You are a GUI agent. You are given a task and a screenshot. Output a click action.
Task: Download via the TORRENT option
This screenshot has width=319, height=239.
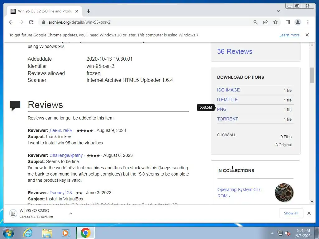click(227, 119)
